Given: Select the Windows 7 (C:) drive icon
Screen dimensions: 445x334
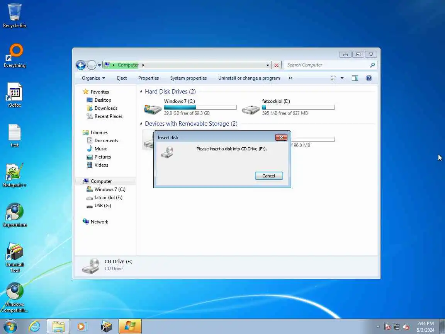Looking at the screenshot, I should click(153, 109).
